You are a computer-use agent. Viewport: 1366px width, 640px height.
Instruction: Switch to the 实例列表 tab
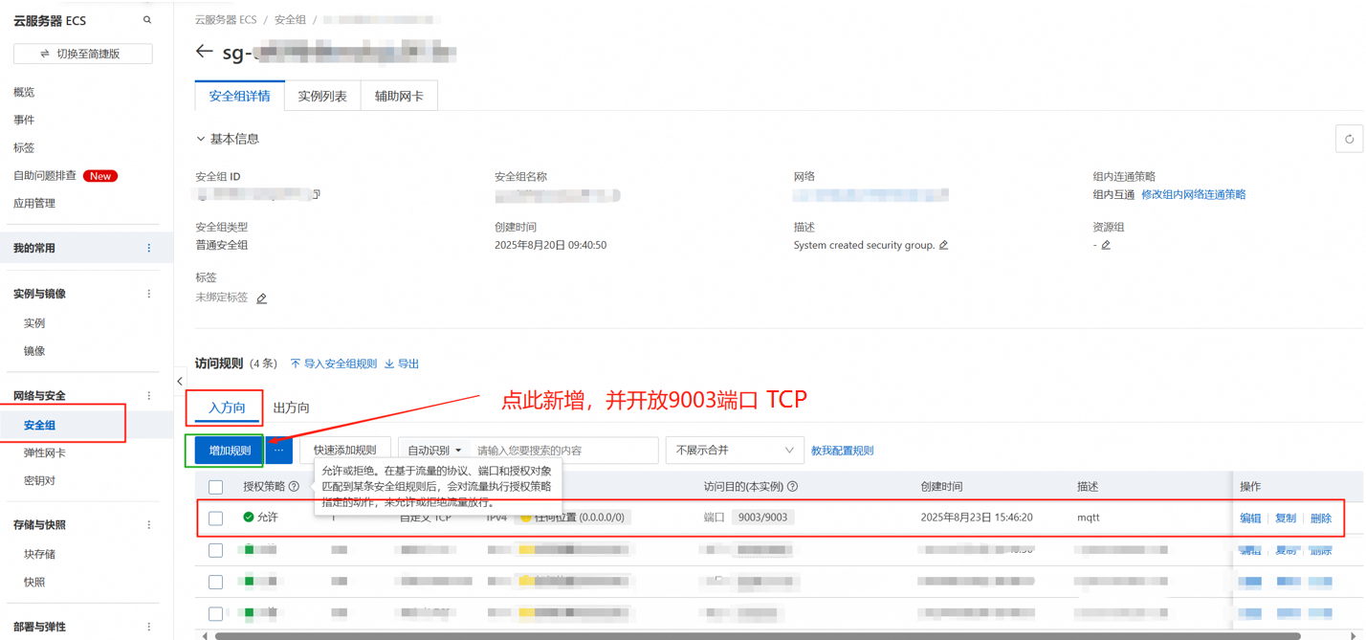pyautogui.click(x=322, y=96)
